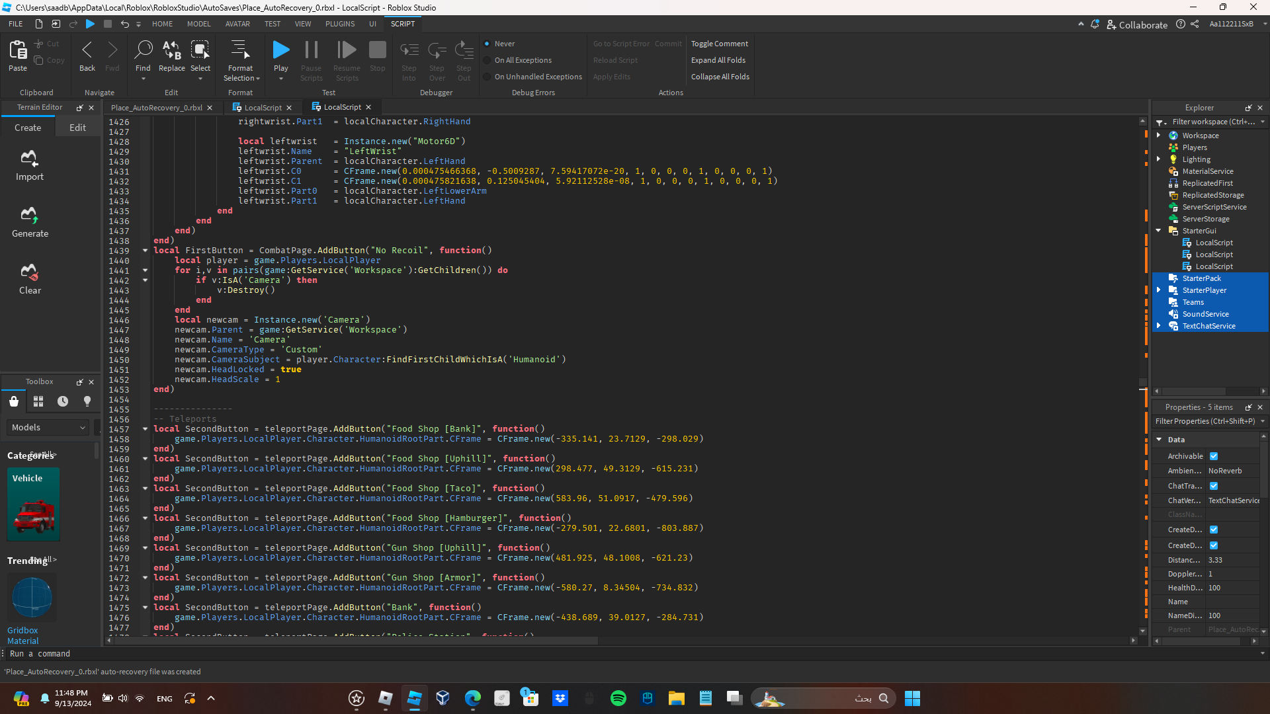Open the Toolbox Recent clock icon

click(x=63, y=401)
